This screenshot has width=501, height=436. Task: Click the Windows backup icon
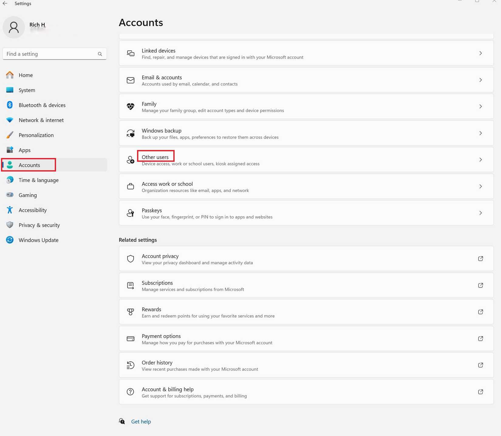(x=131, y=133)
